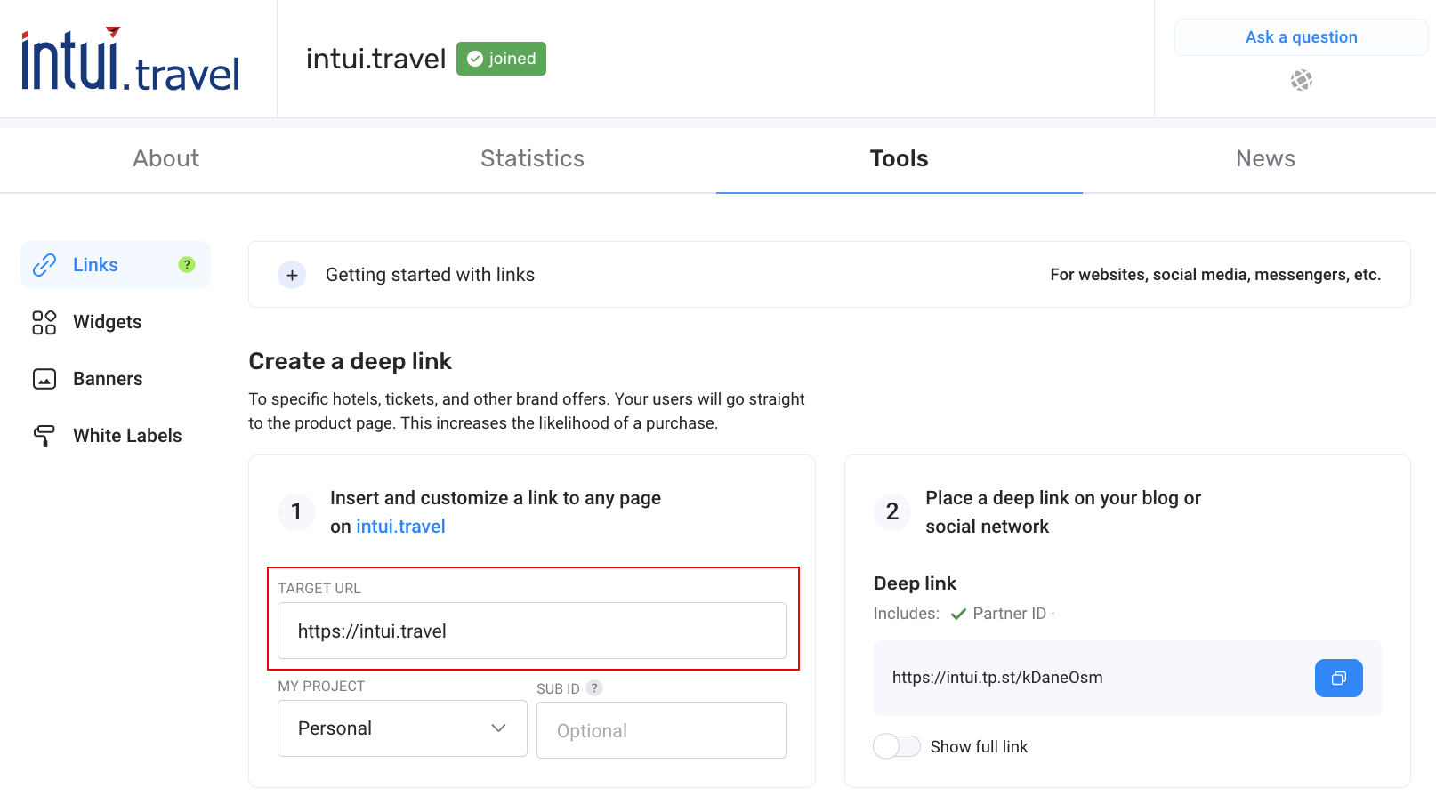
Task: Select the Tools tab
Action: [899, 158]
